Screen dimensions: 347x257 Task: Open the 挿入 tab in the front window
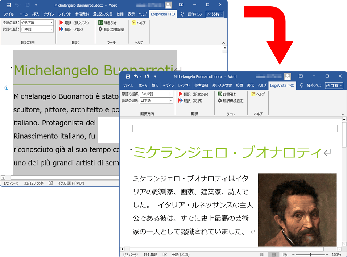(155, 86)
